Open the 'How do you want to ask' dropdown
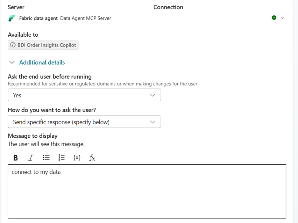Screen dimensions: 298x223 pos(84,122)
